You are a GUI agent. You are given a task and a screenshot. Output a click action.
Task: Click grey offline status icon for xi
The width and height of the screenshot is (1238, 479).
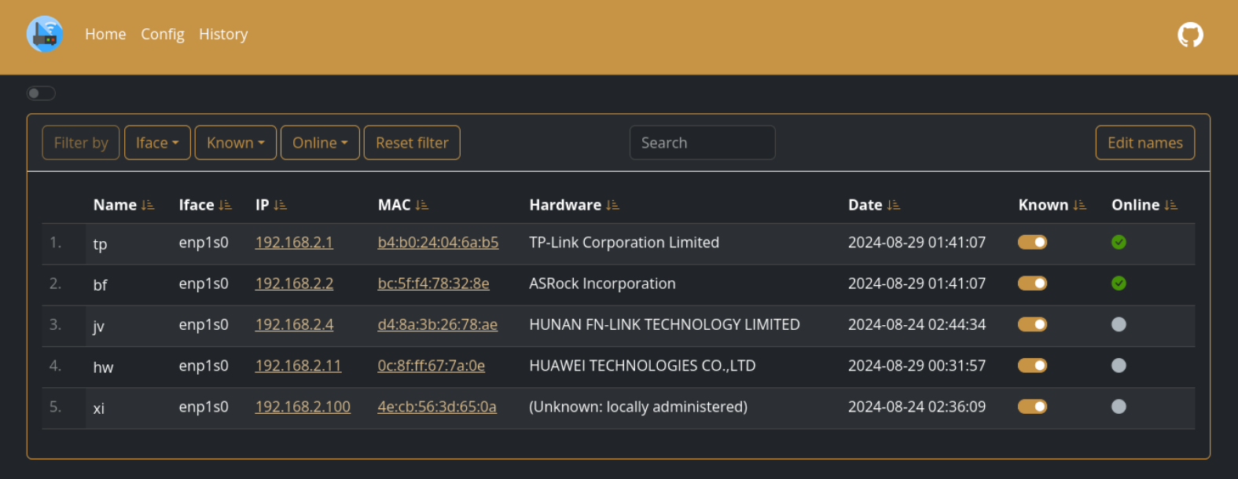[1119, 407]
